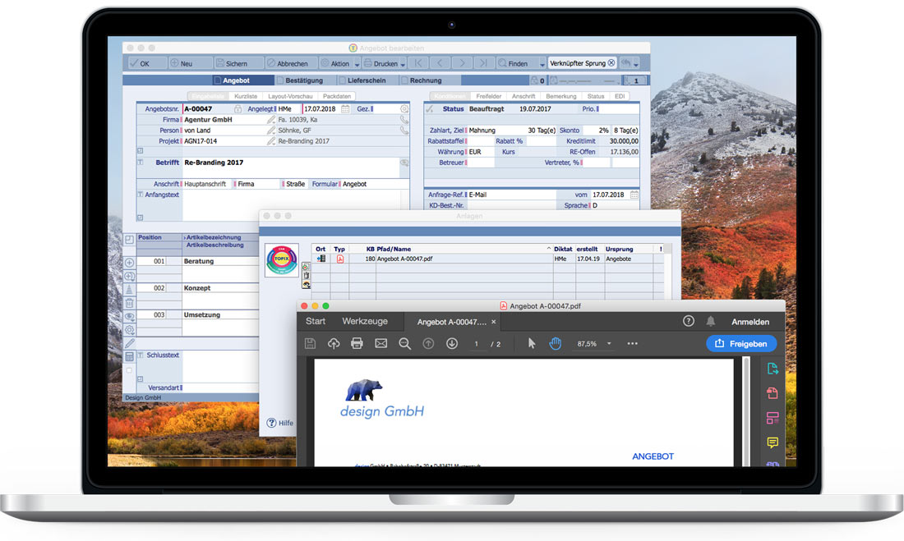The image size is (904, 541).
Task: Click the print icon in the PDF toolbar
Action: [357, 344]
